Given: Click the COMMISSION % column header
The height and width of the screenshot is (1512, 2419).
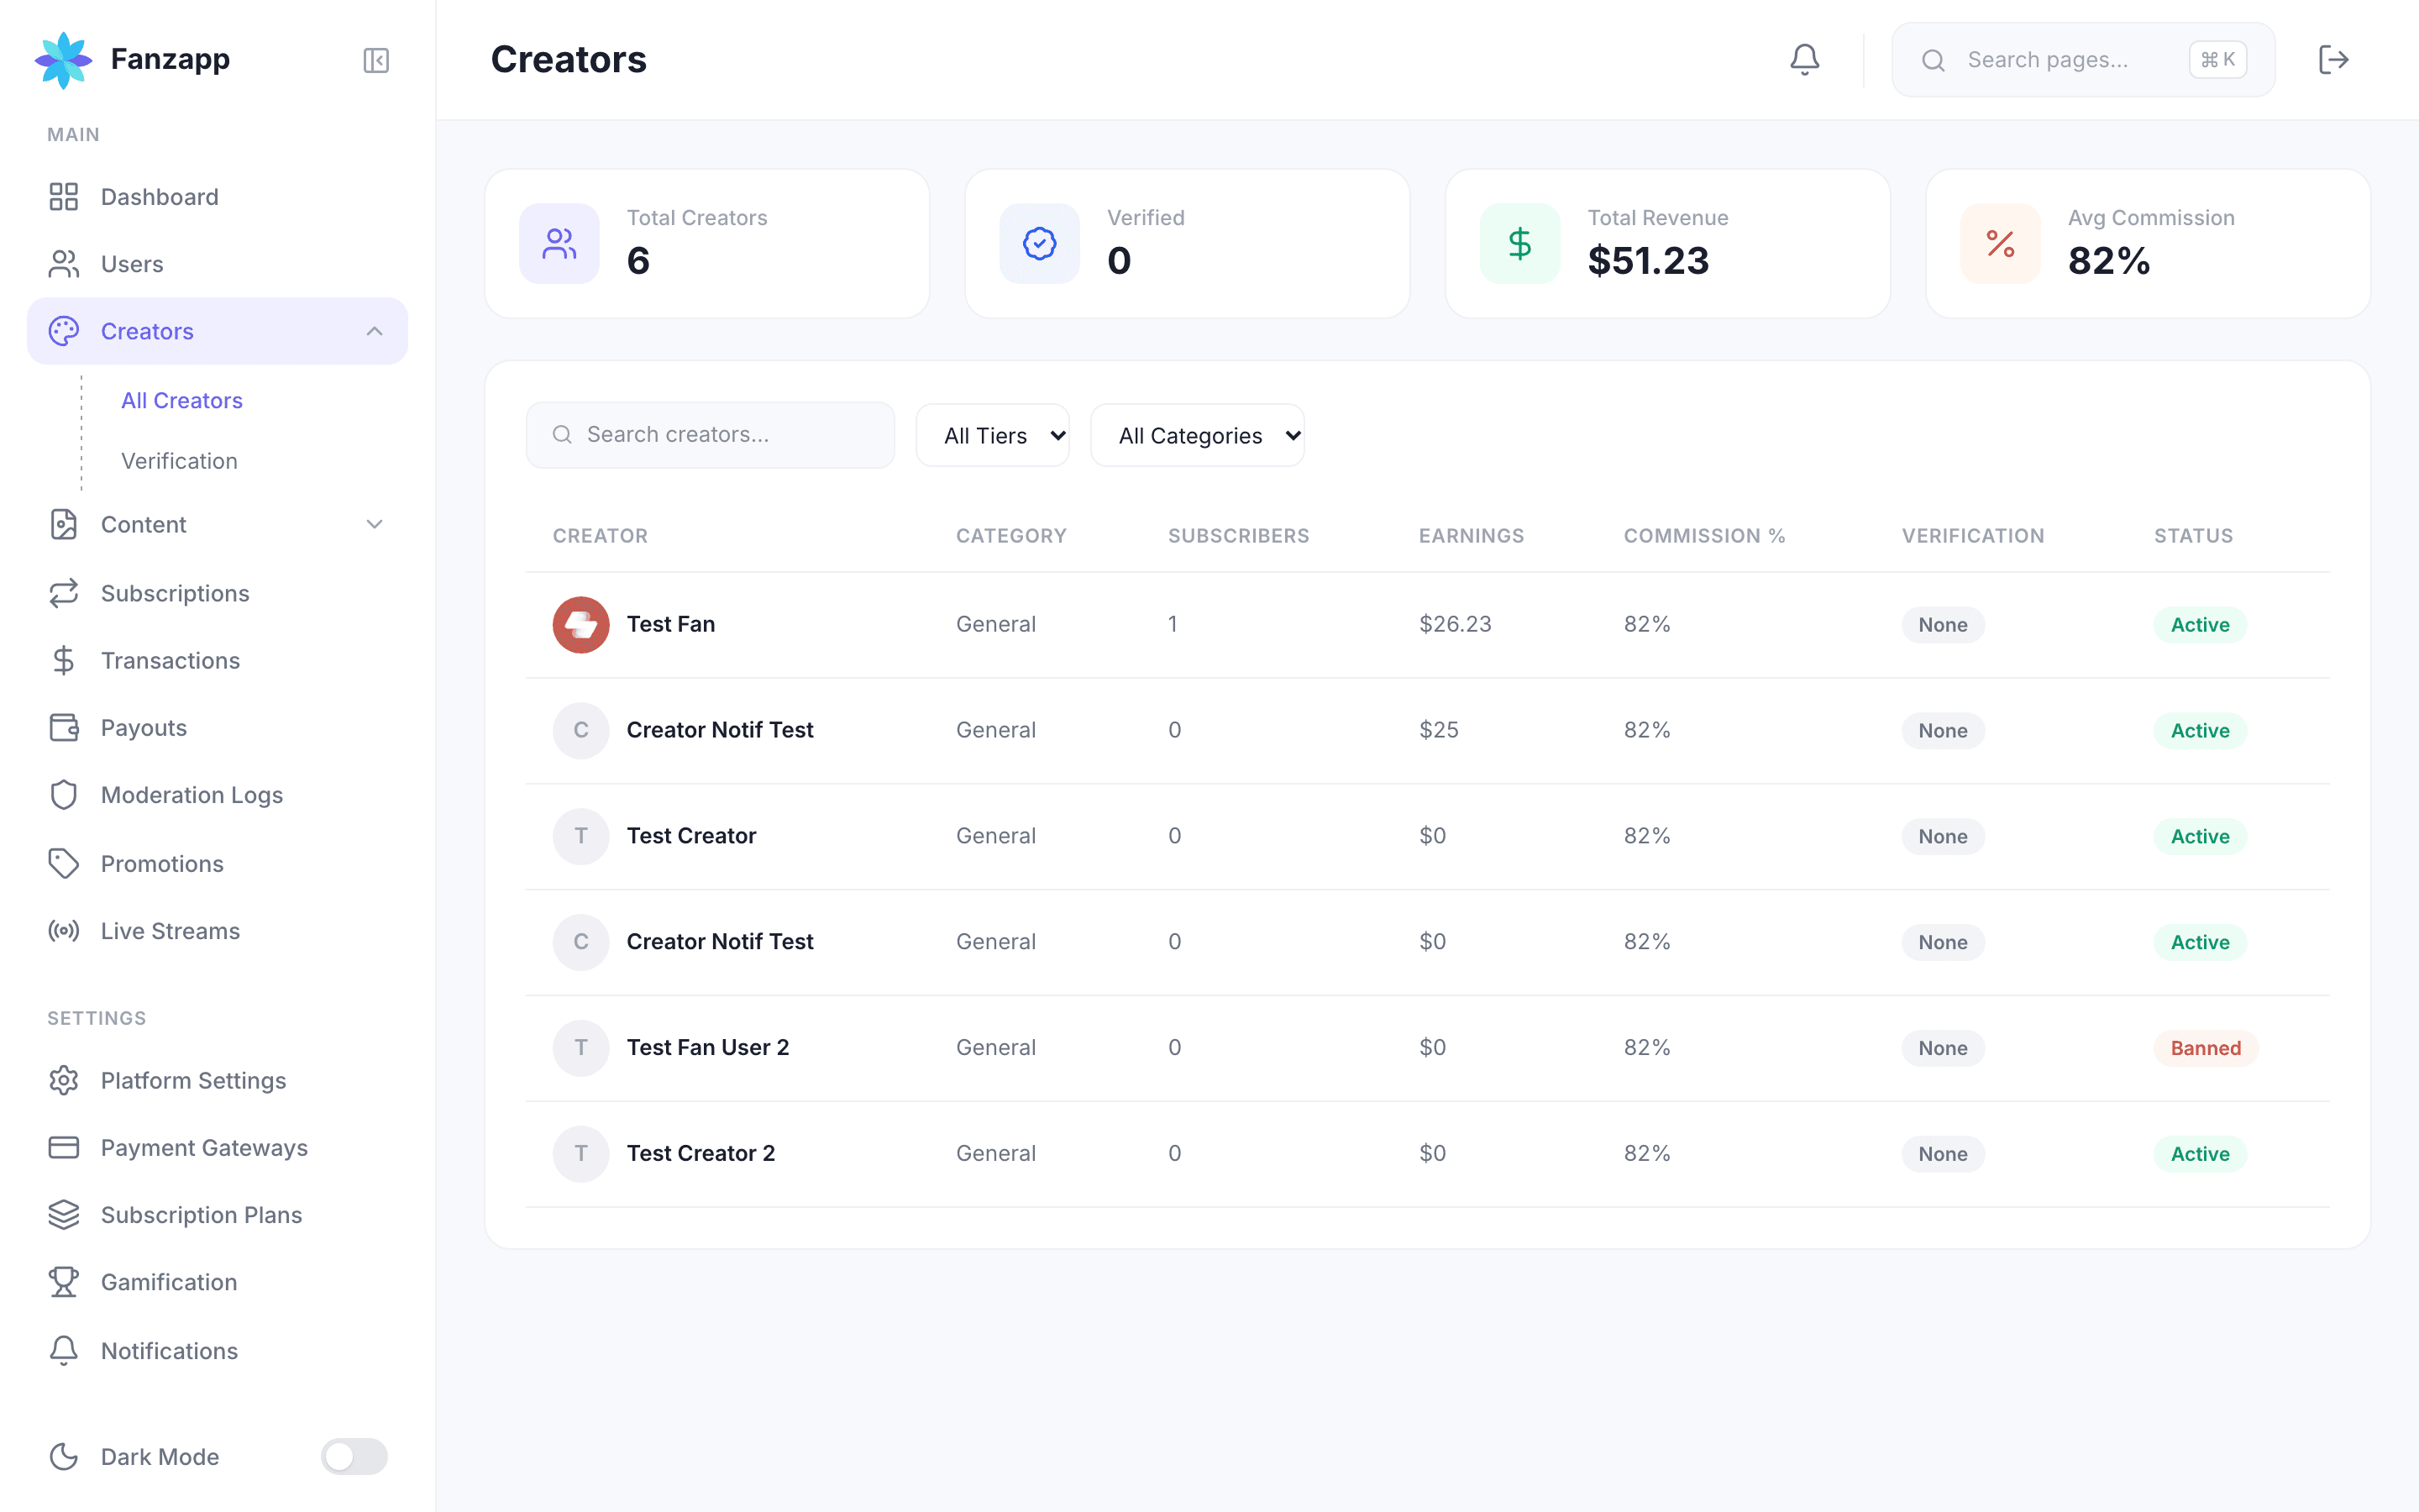Looking at the screenshot, I should coord(1704,536).
